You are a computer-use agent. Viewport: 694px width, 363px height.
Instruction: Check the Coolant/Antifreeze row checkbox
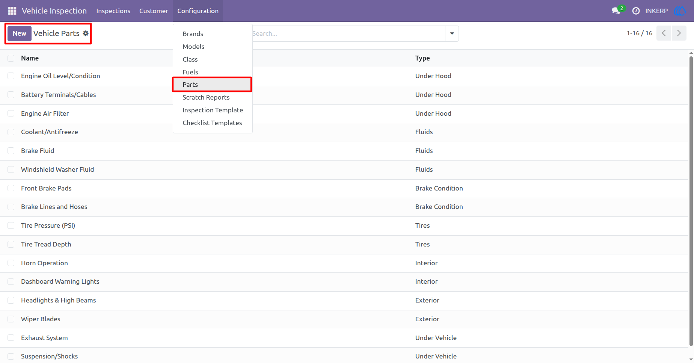pos(11,132)
